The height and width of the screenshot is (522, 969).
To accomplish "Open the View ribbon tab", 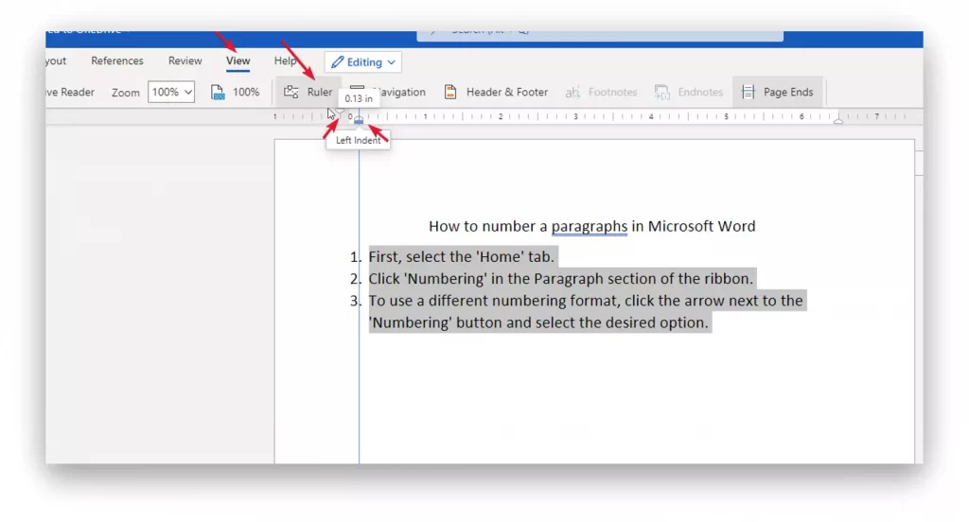I will point(238,61).
